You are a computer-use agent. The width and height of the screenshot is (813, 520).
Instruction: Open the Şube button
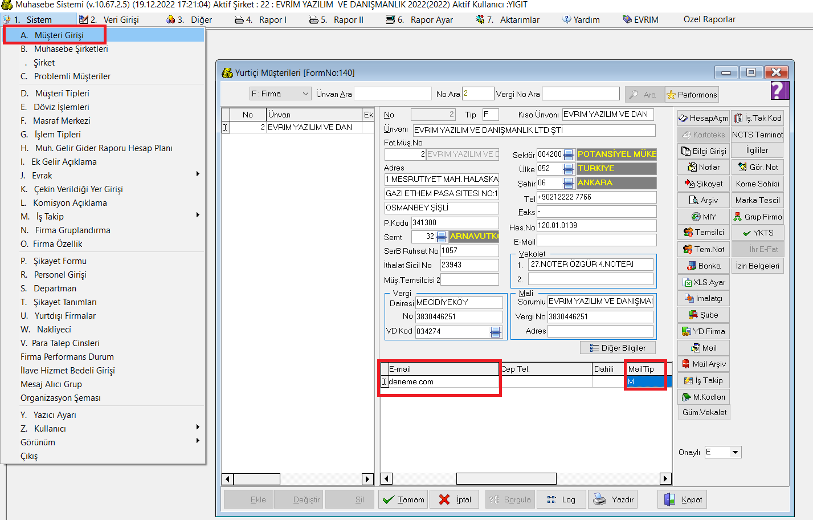coord(704,315)
